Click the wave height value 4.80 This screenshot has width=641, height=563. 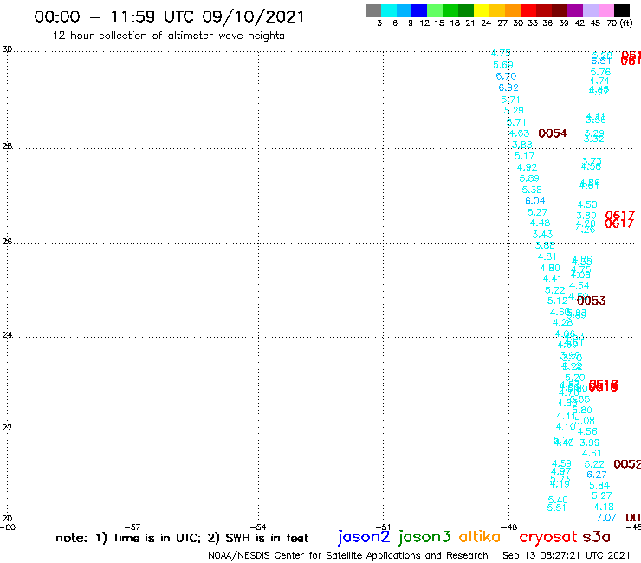550,269
